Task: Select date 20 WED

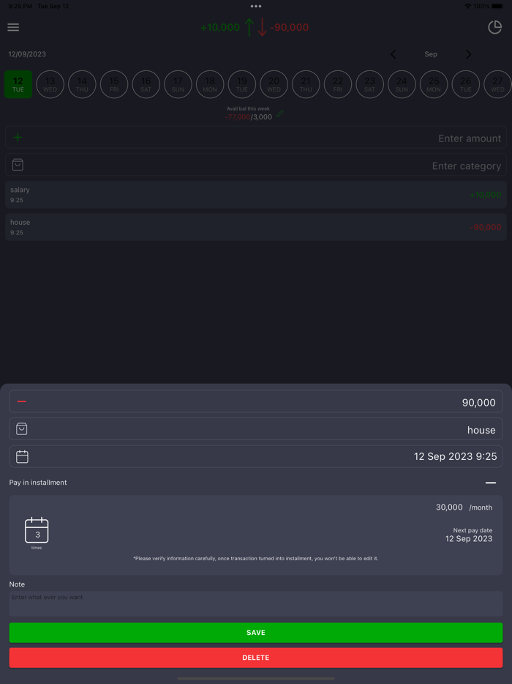Action: (274, 84)
